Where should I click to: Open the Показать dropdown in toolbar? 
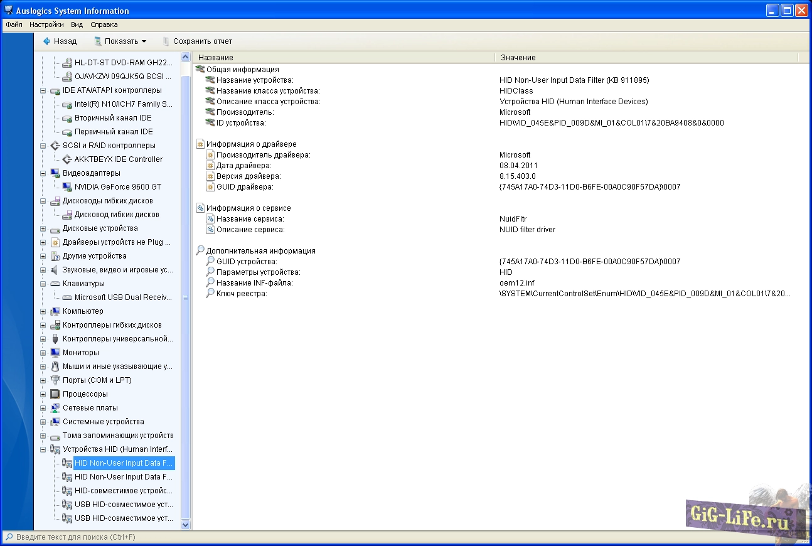click(120, 41)
